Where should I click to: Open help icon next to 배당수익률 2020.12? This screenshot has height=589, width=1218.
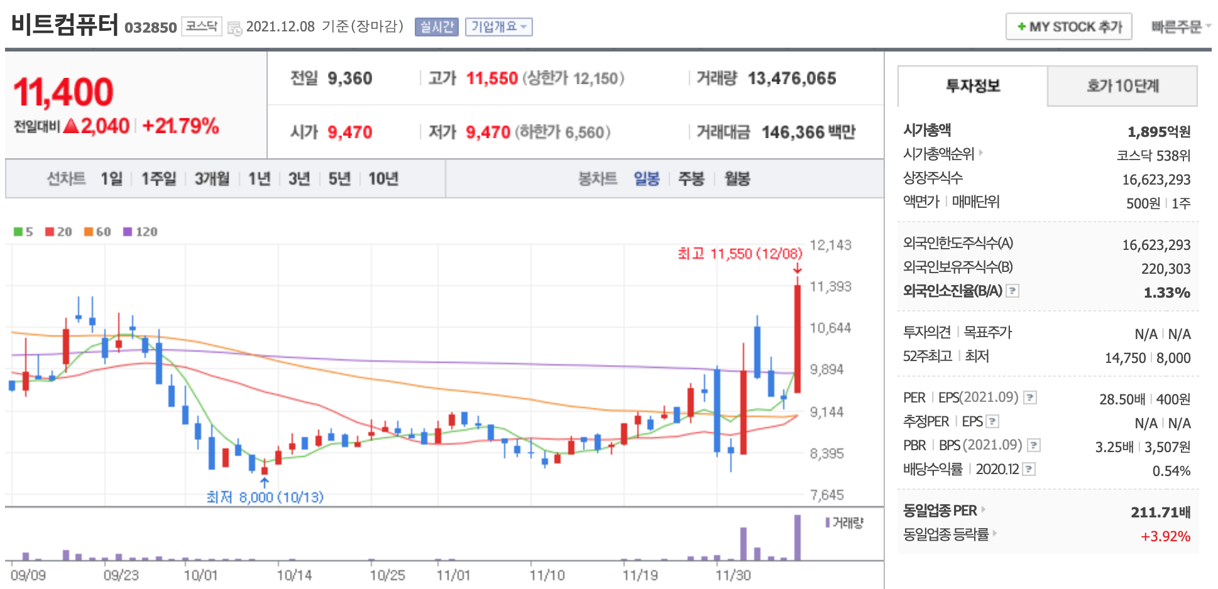1029,469
